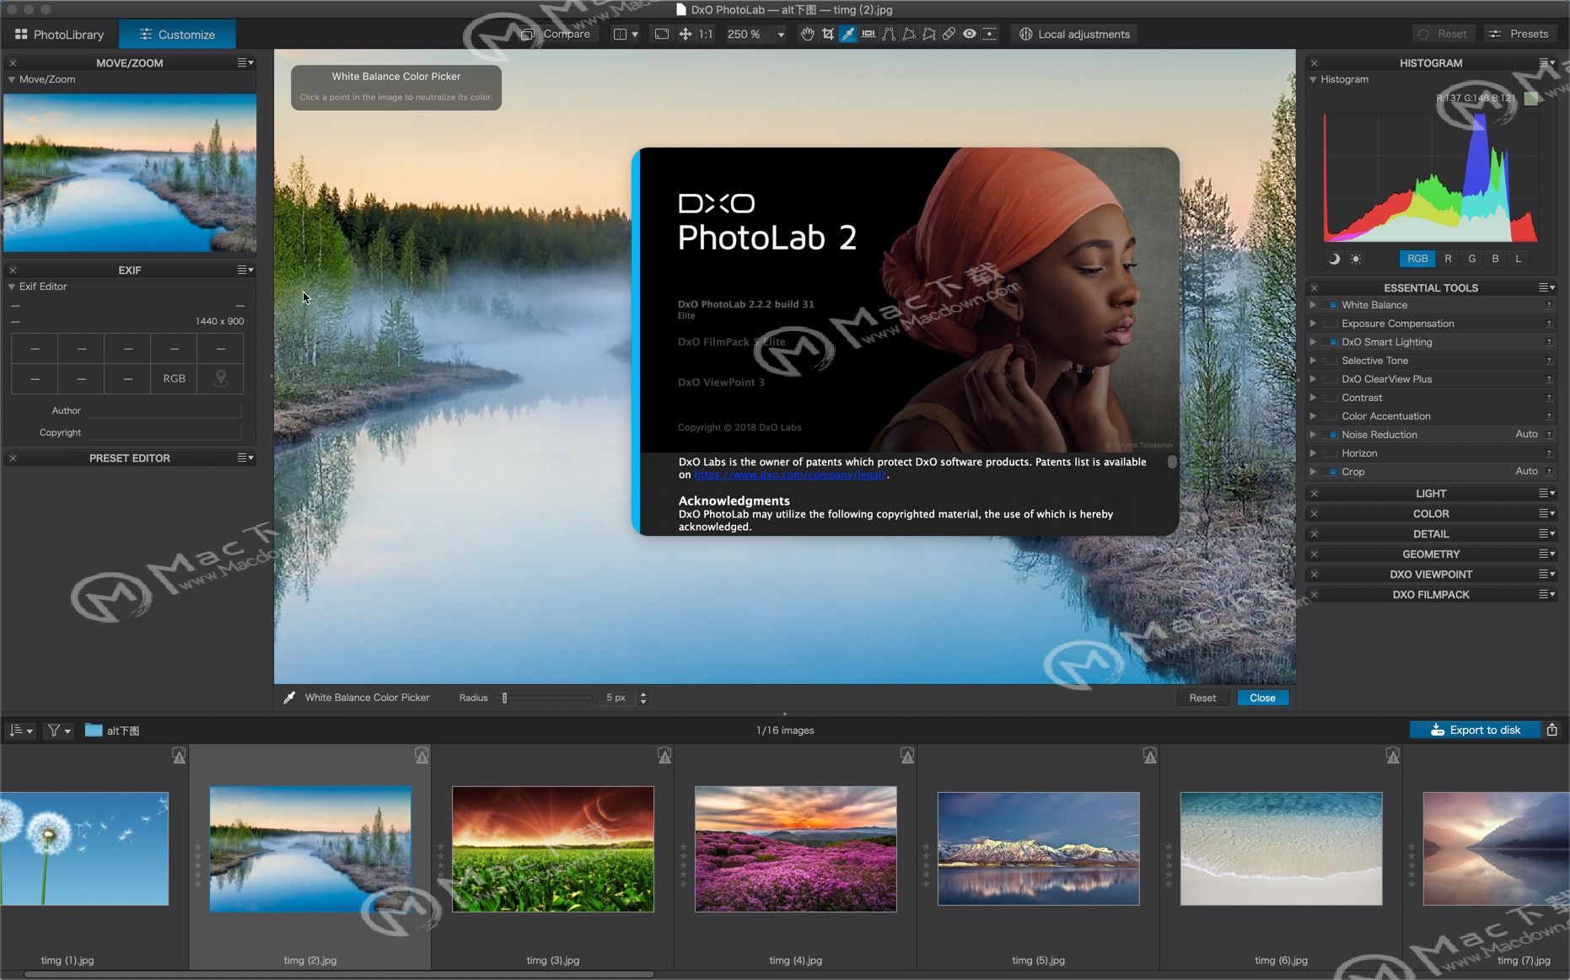
Task: Select the Hand (pan) tool
Action: pyautogui.click(x=807, y=34)
